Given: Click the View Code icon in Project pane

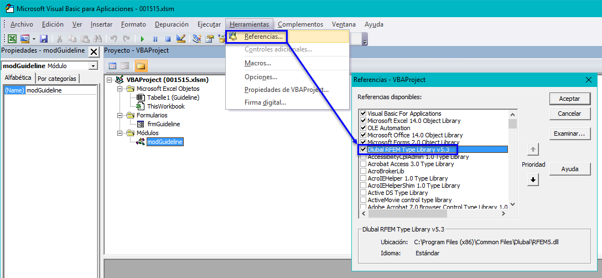Looking at the screenshot, I should click(112, 66).
